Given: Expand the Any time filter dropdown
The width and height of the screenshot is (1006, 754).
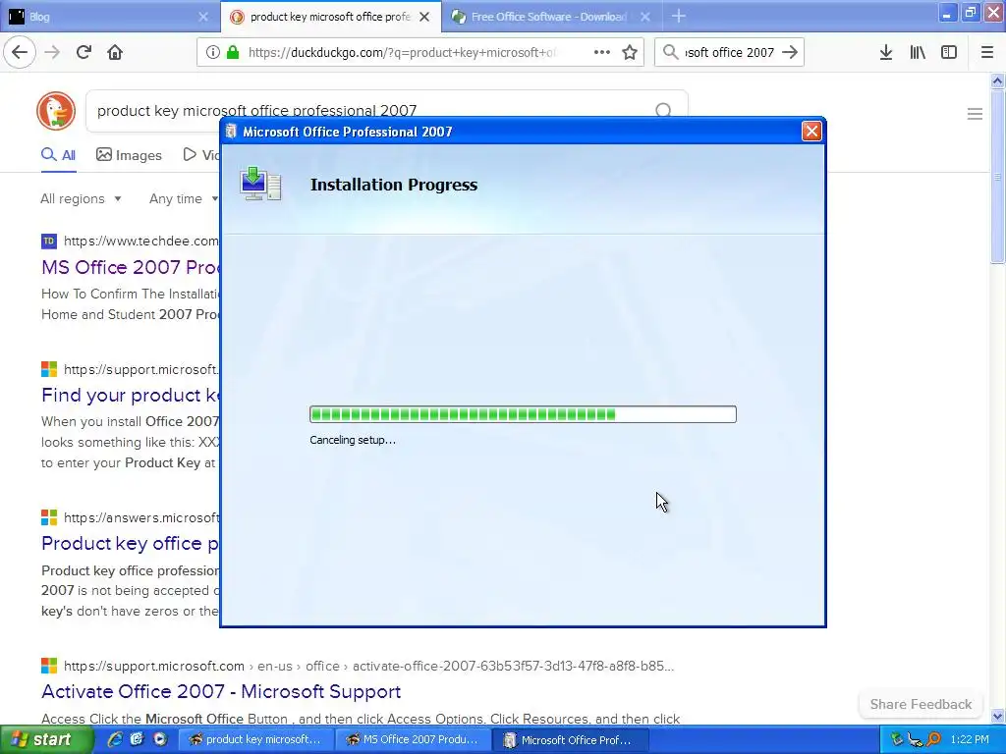Looking at the screenshot, I should (184, 198).
